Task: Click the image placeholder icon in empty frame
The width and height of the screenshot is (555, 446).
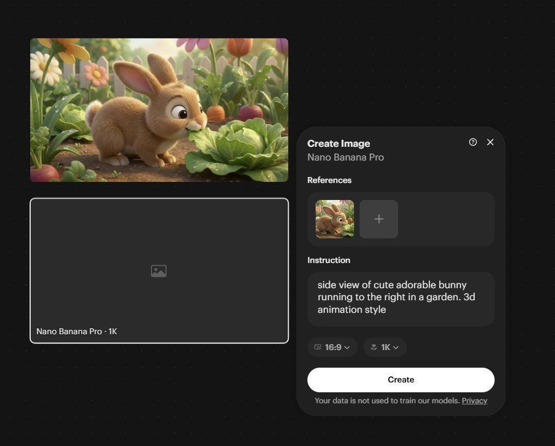Action: click(159, 271)
